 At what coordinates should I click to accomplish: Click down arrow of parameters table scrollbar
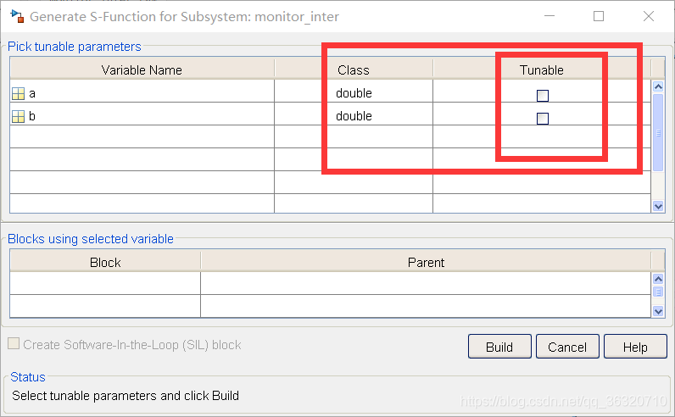click(x=658, y=206)
